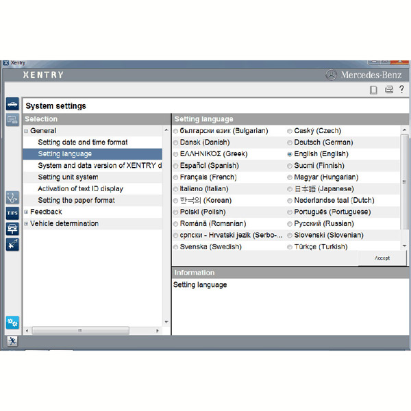411x411 pixels.
Task: Click Selection panel scroll down arrow
Action: click(x=166, y=322)
